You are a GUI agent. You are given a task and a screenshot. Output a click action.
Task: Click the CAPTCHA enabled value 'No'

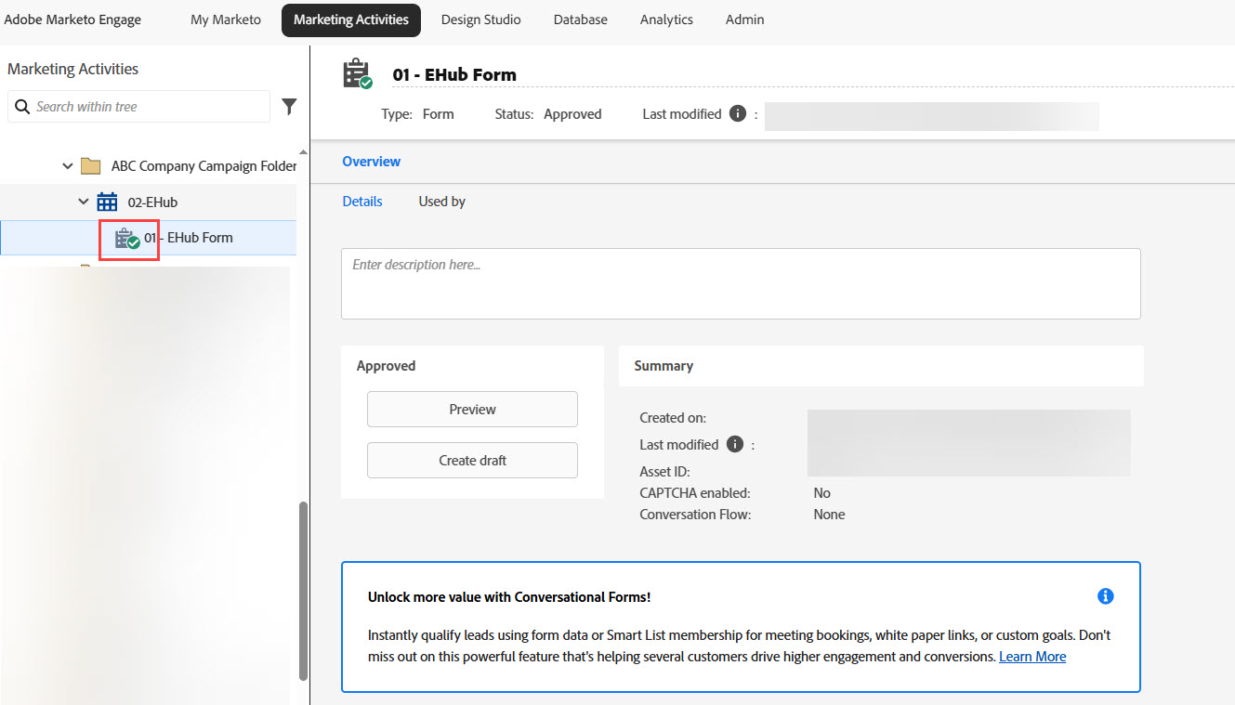821,493
